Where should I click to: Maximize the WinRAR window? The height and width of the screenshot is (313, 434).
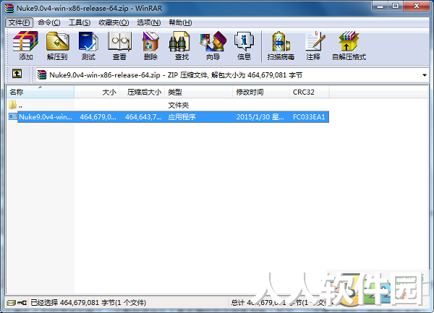395,6
